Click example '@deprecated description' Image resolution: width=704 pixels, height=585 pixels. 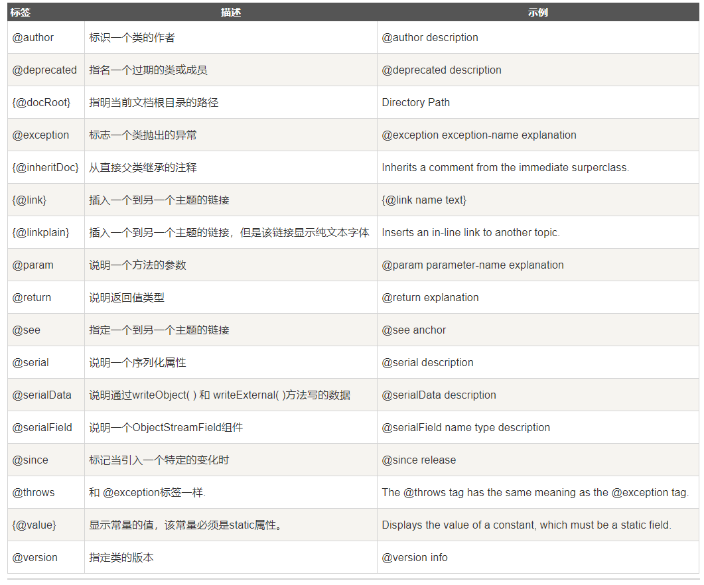[441, 70]
